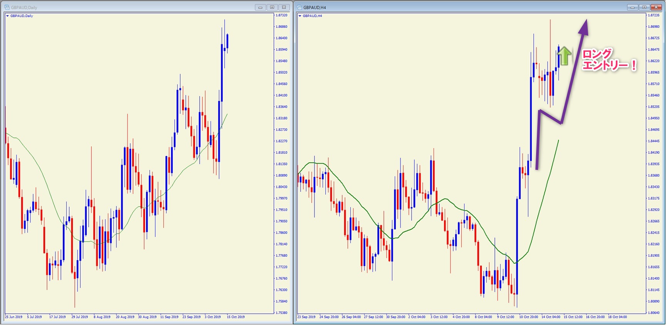The height and width of the screenshot is (325, 666).
Task: Click price level 1.78600 on Daily axis
Action: click(281, 232)
